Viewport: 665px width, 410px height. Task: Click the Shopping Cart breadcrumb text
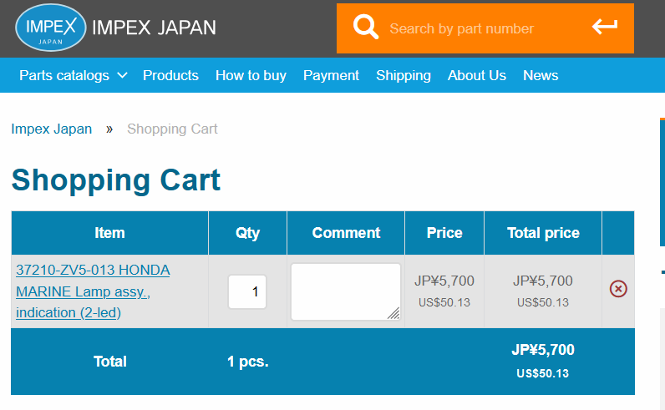(x=172, y=129)
